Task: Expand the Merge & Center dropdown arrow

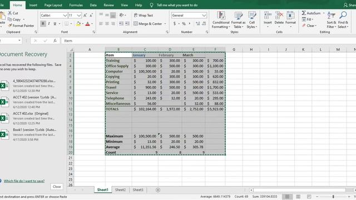Action: (x=165, y=23)
